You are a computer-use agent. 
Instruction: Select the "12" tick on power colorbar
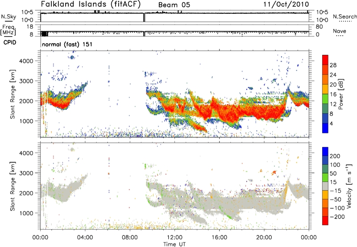pos(333,104)
